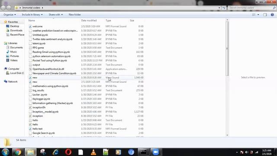Open the Zoom taskbar icon
The height and width of the screenshot is (156, 277).
click(156, 152)
